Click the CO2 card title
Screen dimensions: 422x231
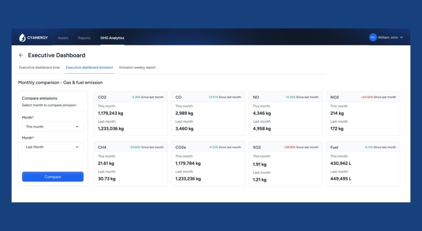(102, 97)
